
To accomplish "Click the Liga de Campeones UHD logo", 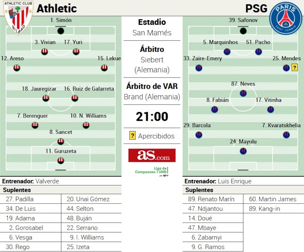I will coord(152,171).
